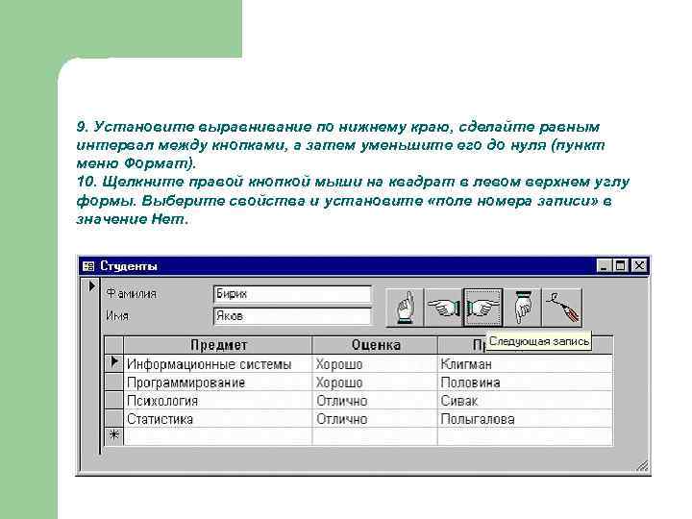Click the Хорошо grade for Информационные системы

click(375, 364)
